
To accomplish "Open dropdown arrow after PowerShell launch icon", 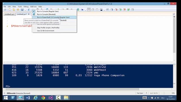I will [x=85, y=10].
